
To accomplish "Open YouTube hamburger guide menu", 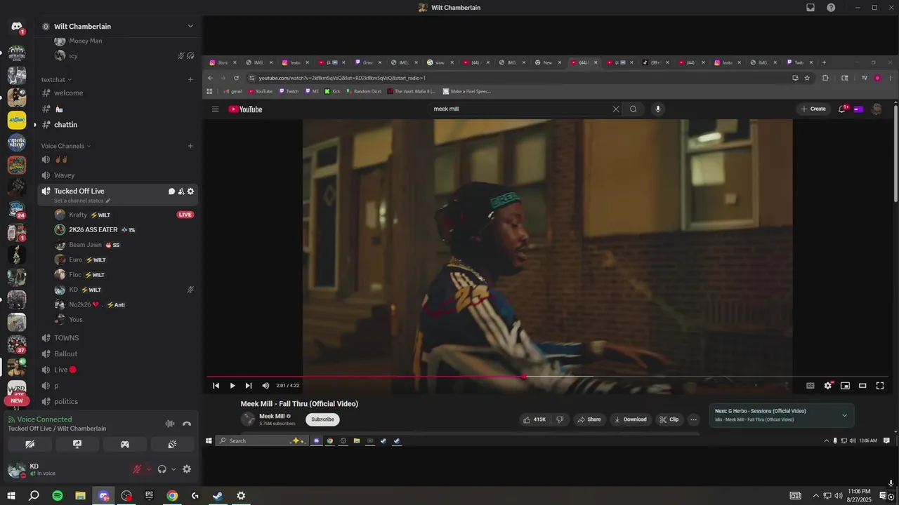I will pos(216,109).
